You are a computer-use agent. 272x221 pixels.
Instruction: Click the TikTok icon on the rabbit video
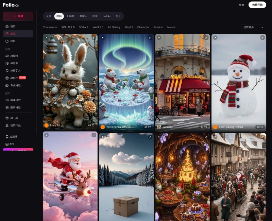[x=93, y=38]
